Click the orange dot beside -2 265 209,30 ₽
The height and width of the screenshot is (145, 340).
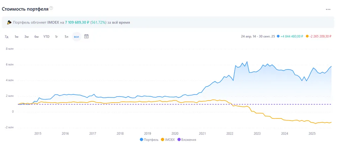coord(307,36)
